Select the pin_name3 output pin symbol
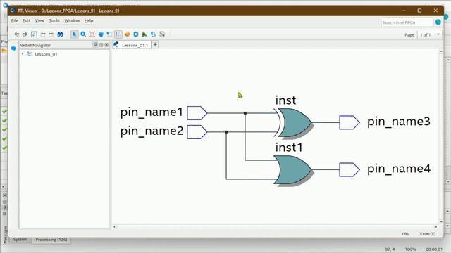The width and height of the screenshot is (451, 253). (x=350, y=122)
